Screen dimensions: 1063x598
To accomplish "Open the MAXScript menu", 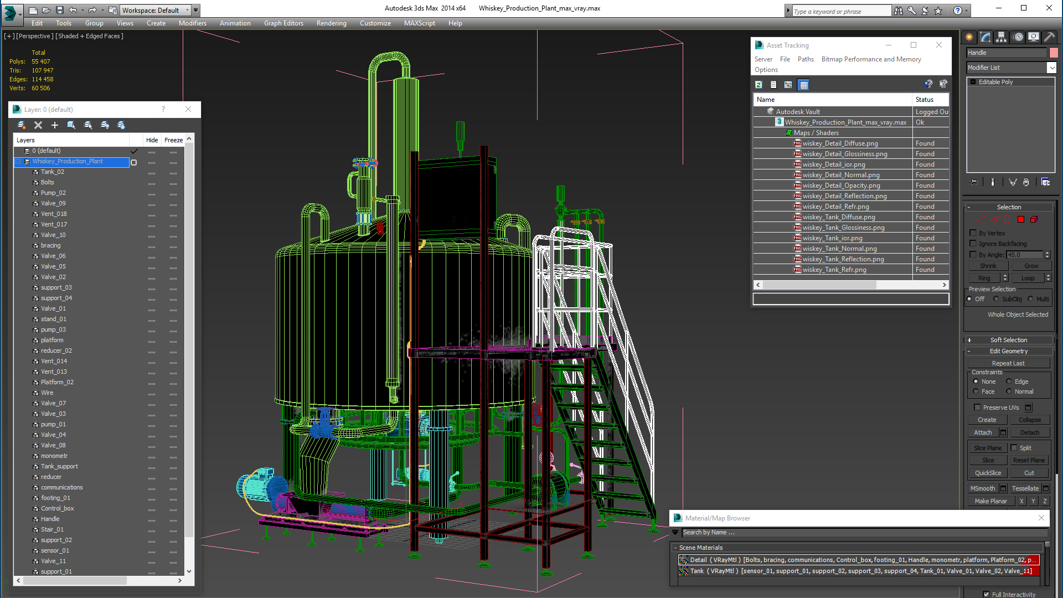I will 419,23.
